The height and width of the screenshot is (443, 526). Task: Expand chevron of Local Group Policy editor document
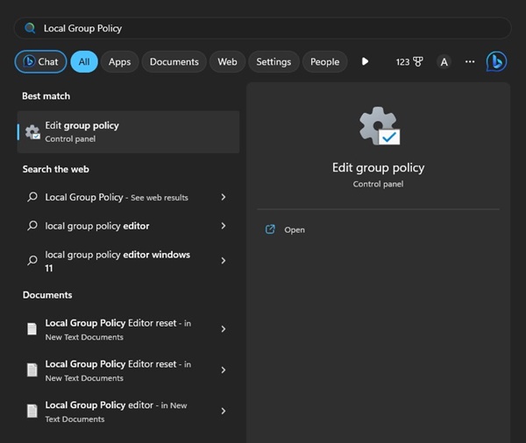[224, 411]
